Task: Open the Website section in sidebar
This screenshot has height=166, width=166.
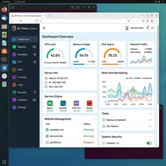Action: [x=24, y=47]
